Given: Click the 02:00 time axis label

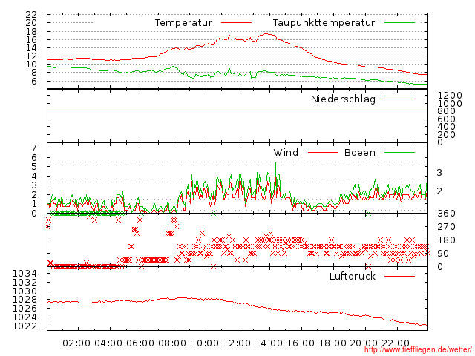Looking at the screenshot, I should [x=76, y=343].
